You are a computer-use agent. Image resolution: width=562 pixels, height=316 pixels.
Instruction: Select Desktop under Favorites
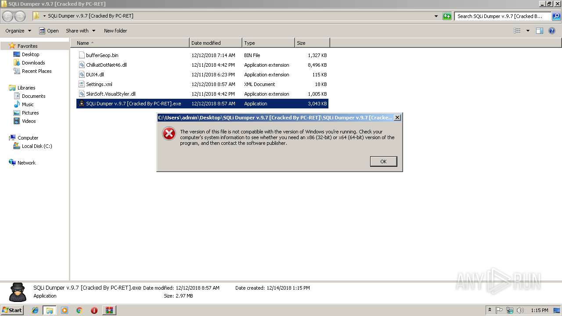click(30, 54)
